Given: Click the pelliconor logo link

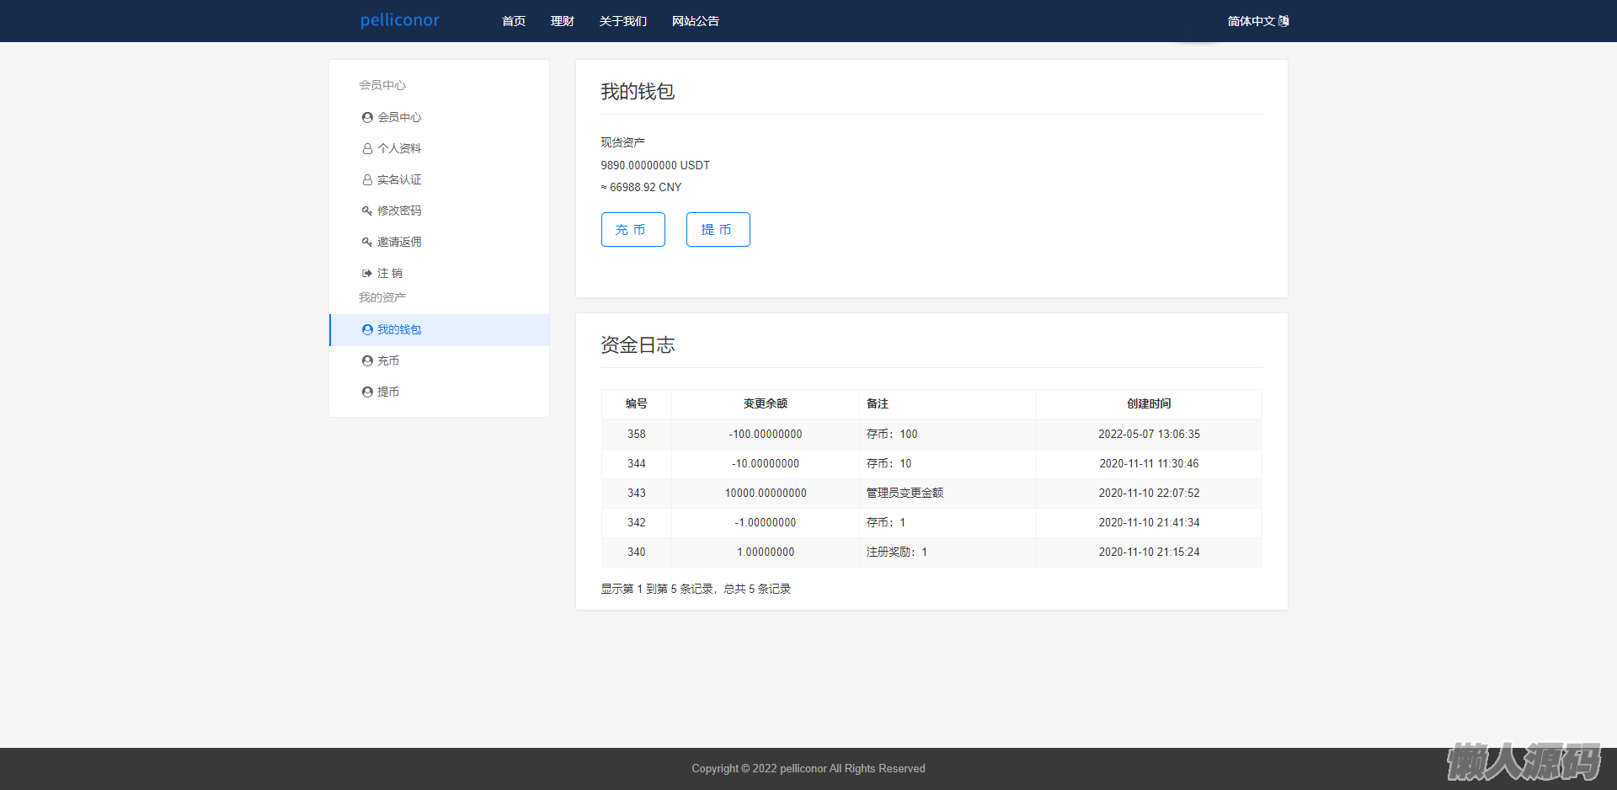Looking at the screenshot, I should tap(400, 20).
